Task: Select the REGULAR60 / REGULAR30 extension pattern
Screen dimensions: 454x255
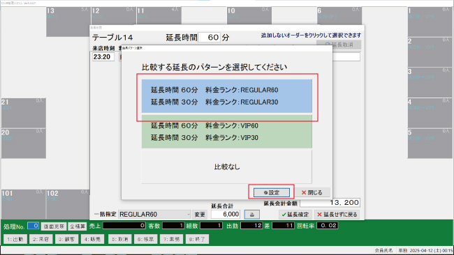Action: 227,96
